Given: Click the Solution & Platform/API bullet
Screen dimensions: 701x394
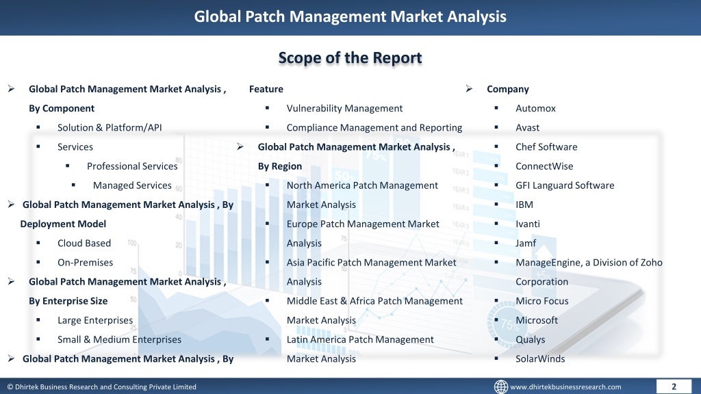Looking at the screenshot, I should [x=110, y=127].
